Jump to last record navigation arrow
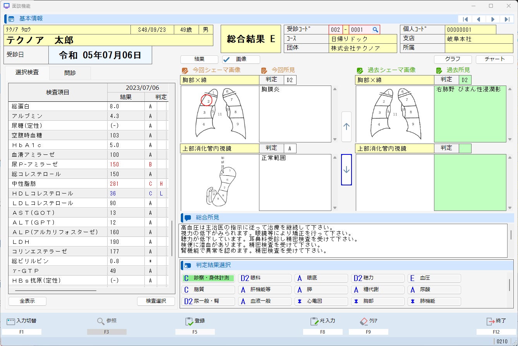The image size is (518, 346). tap(506, 19)
